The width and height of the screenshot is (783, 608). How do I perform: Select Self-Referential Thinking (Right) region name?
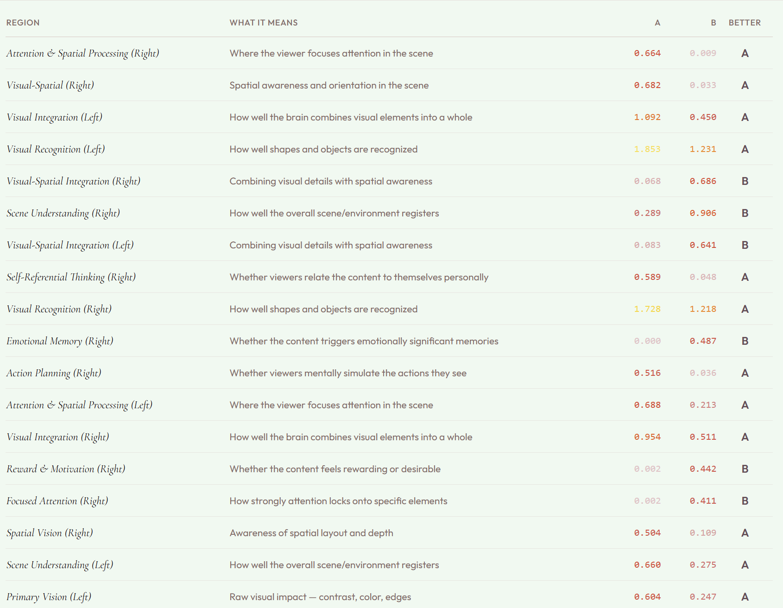tap(71, 277)
